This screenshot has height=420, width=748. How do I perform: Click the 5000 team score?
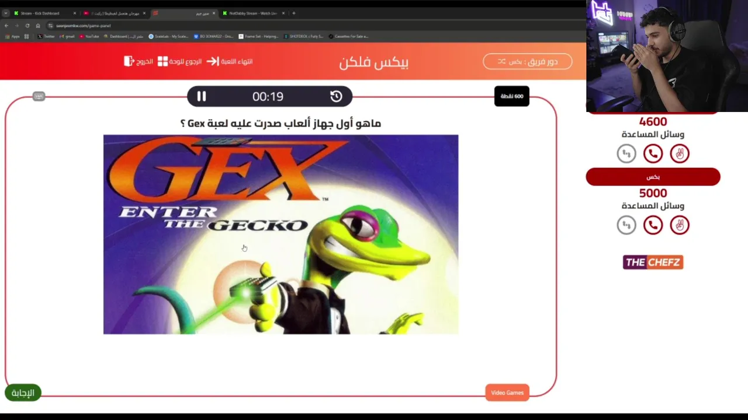coord(653,193)
